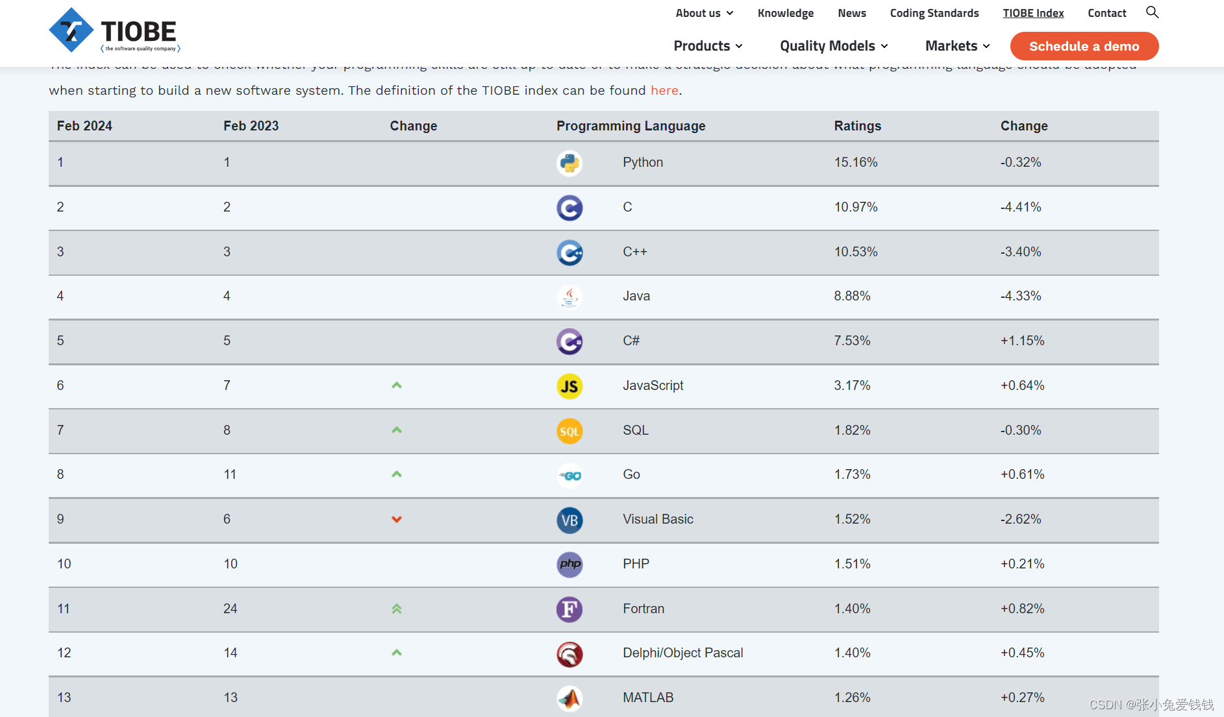This screenshot has height=717, width=1224.
Task: Click the -4.41% change value
Action: [x=1021, y=207]
